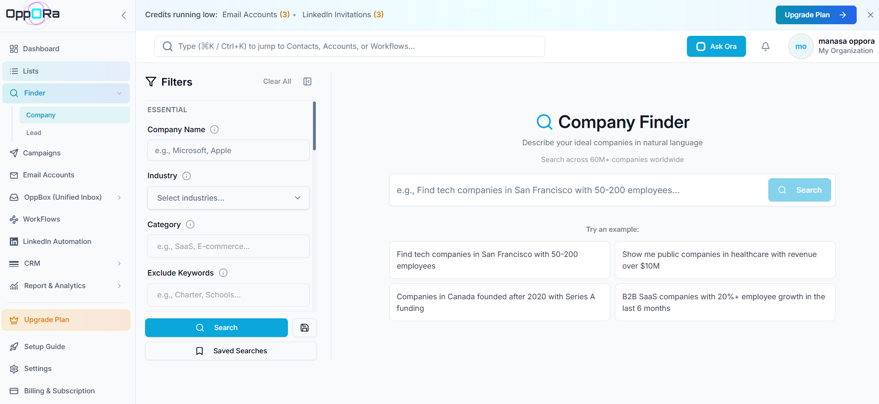Click the Company Finder Search button
Screen dimensions: 879x404
click(x=799, y=190)
